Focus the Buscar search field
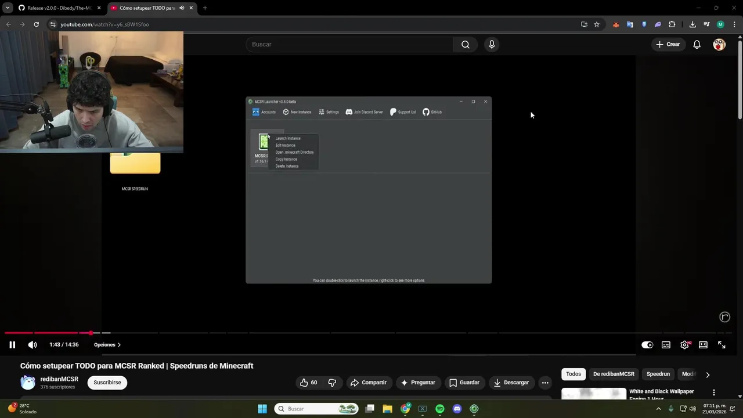This screenshot has height=418, width=743. point(350,45)
